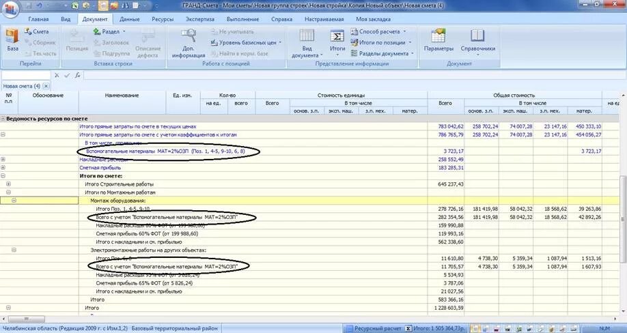Click Уровень базисных цен icon

click(214, 42)
